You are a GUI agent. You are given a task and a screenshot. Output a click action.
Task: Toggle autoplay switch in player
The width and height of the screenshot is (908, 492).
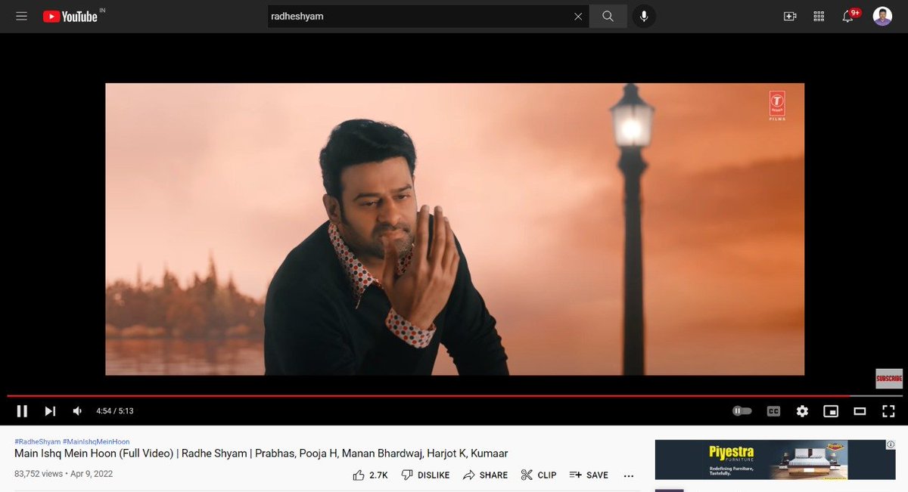coord(742,411)
